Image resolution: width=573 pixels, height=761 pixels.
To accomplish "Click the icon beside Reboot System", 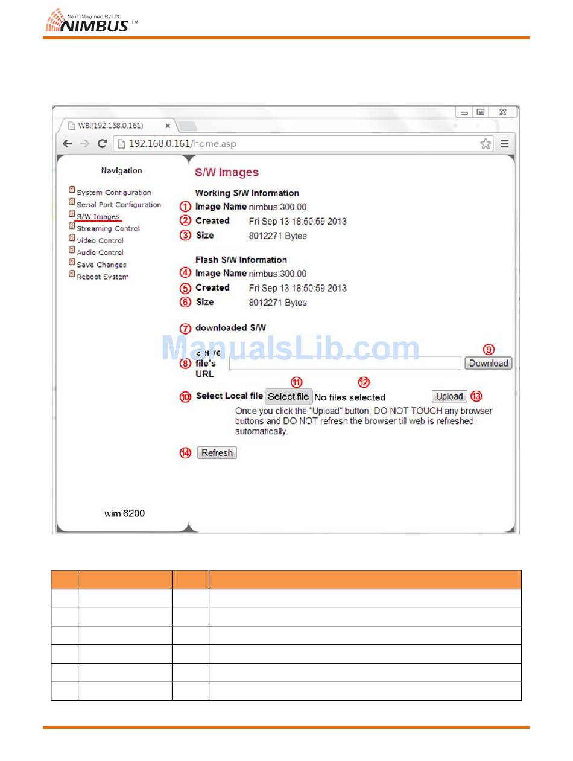I will [72, 275].
